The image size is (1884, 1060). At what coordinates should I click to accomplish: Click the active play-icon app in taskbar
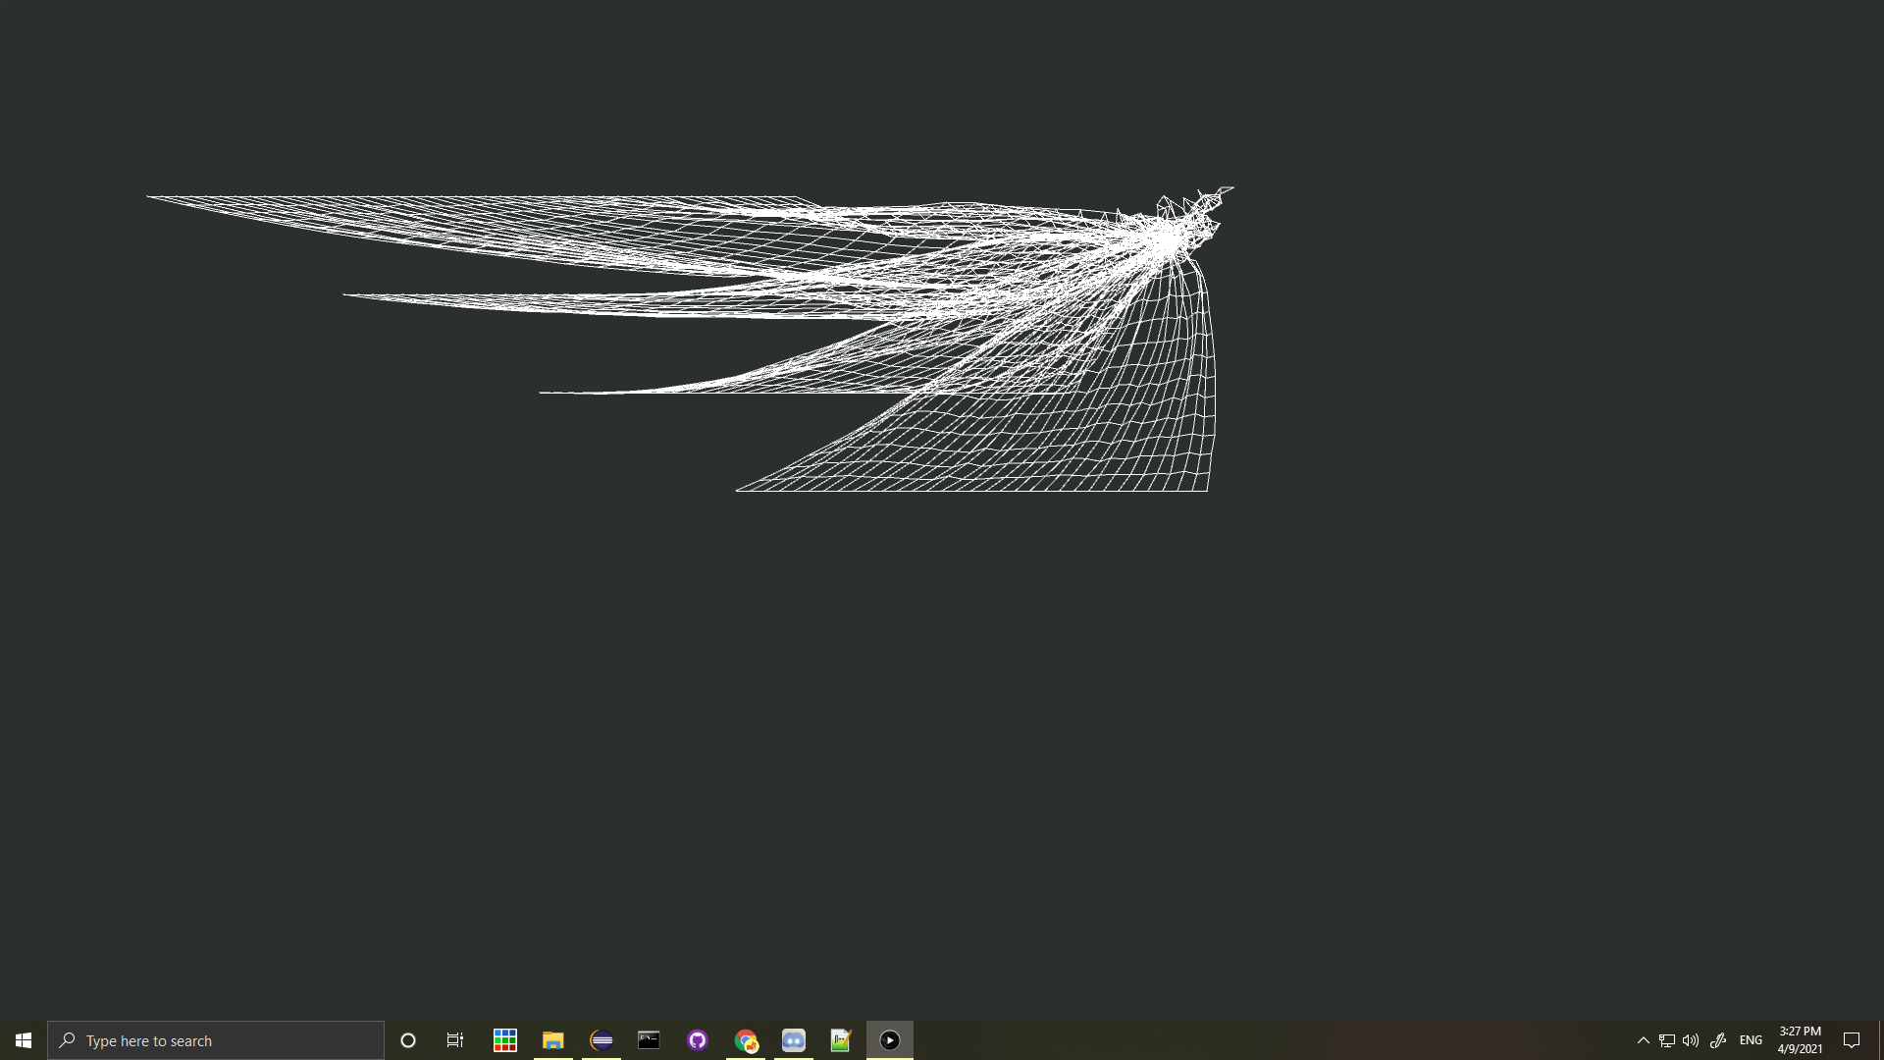[890, 1040]
